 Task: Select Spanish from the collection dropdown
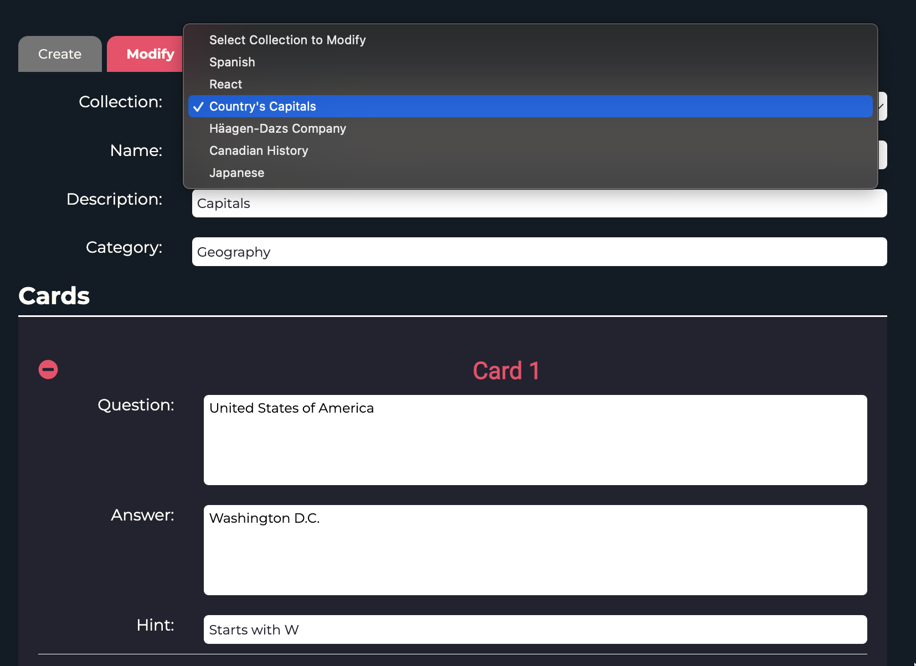pos(232,62)
